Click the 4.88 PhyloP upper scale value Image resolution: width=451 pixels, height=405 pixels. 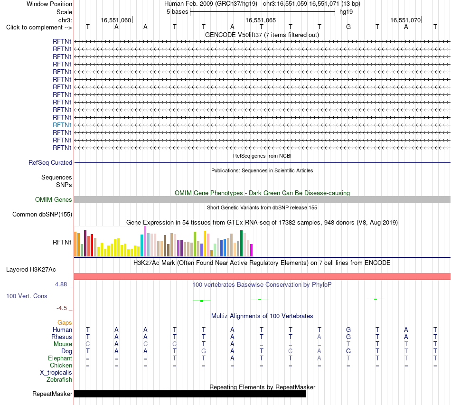(61, 284)
